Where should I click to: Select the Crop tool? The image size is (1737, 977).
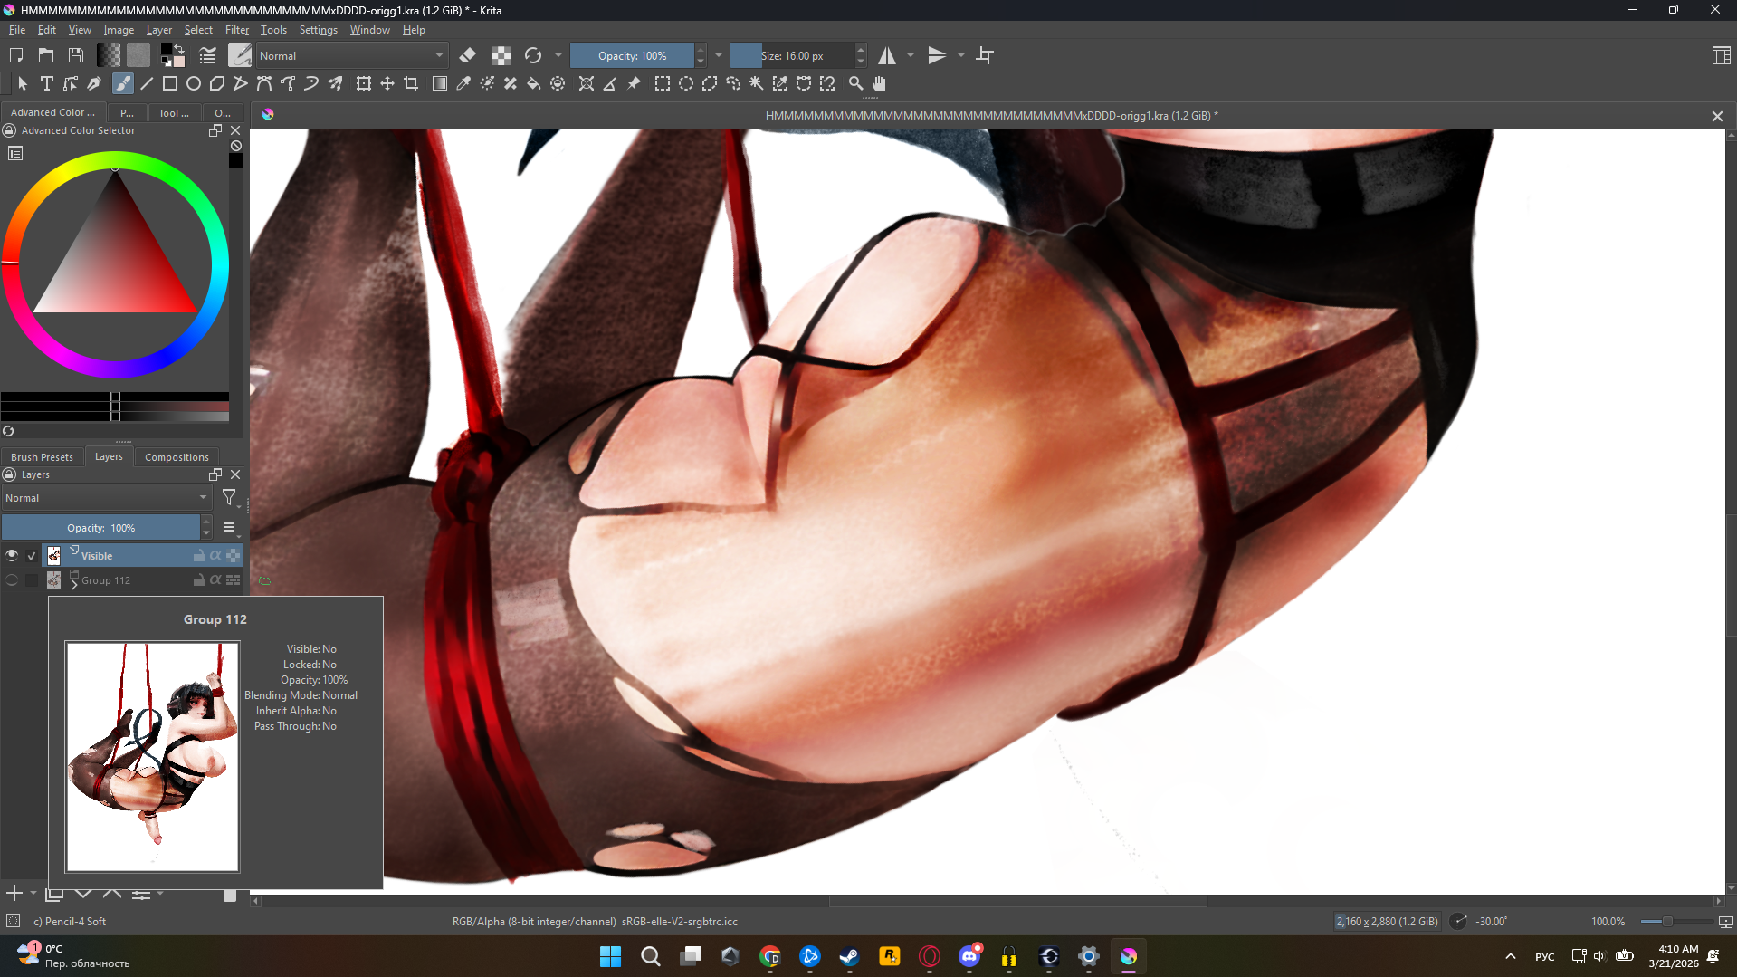click(x=411, y=83)
